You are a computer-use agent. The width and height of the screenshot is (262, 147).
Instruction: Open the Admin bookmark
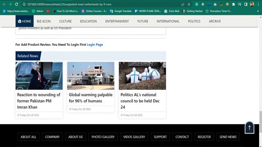click(38, 11)
